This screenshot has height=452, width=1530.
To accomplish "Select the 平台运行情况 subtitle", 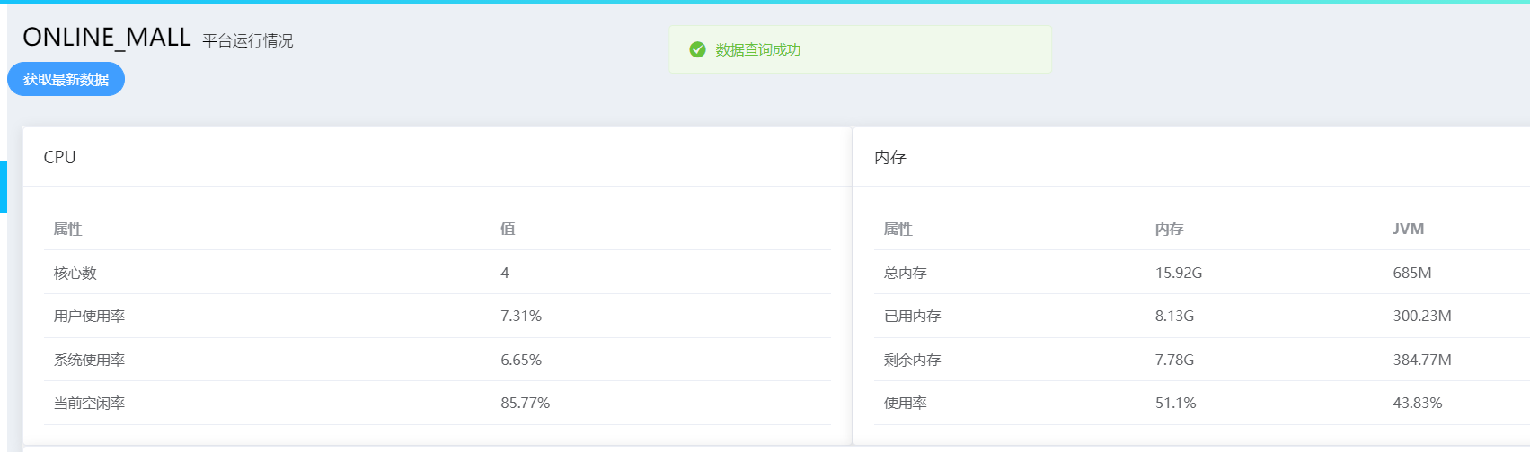I will pyautogui.click(x=248, y=40).
